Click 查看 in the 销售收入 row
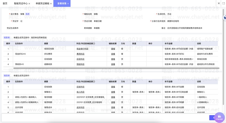This screenshot has width=226, height=123. 113,92
